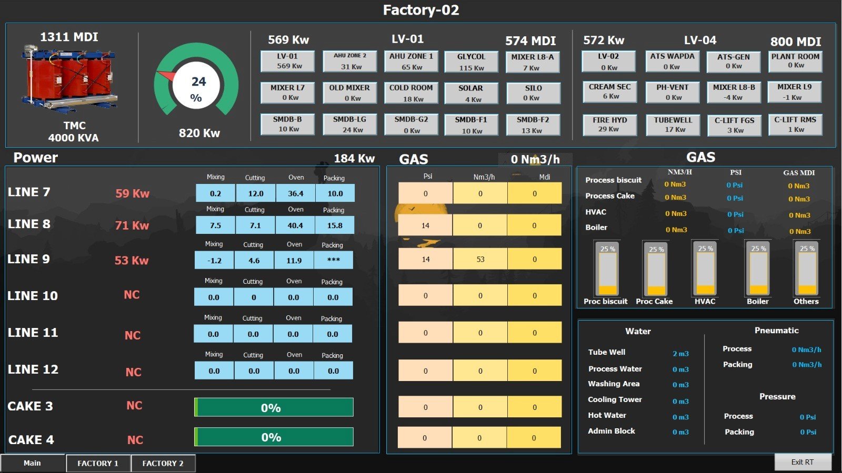
Task: Click the Boiler gas level bar
Action: (758, 269)
